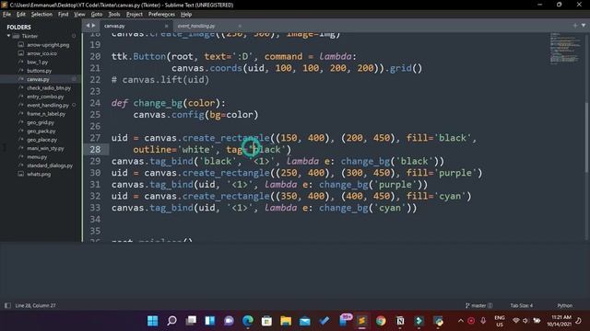Go to next tab with right arrow
The image size is (590, 331).
pos(94,26)
